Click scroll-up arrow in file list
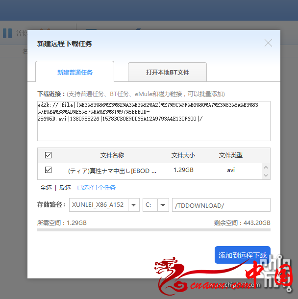Viewport: 298px width, 299px height. pos(266,167)
